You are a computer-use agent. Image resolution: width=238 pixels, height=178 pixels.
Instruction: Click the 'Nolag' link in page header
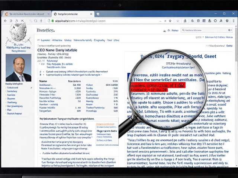(x=175, y=30)
